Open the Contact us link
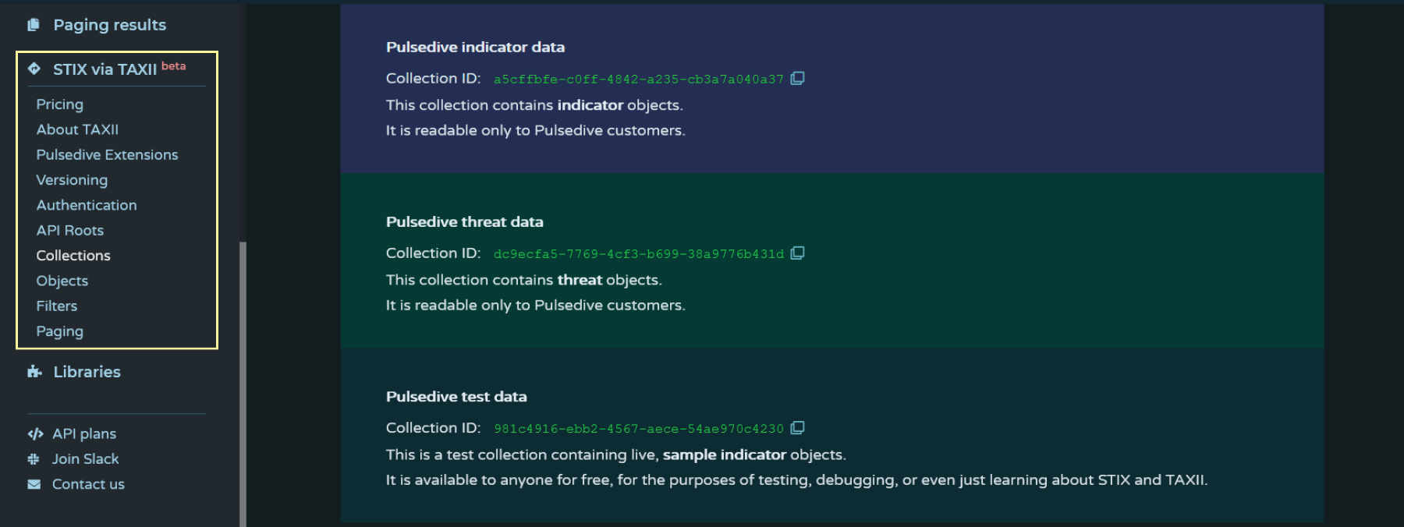 88,484
